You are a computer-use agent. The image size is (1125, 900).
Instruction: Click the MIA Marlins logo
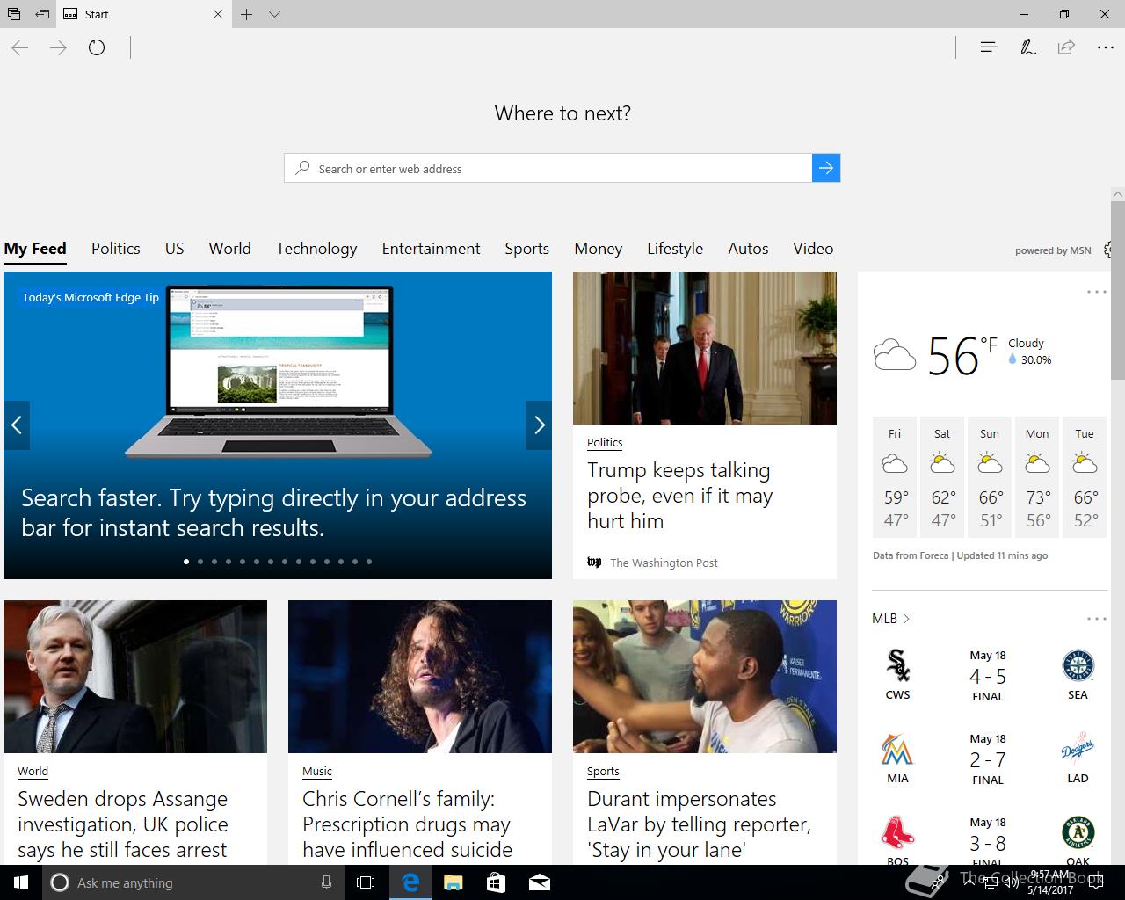pos(897,750)
